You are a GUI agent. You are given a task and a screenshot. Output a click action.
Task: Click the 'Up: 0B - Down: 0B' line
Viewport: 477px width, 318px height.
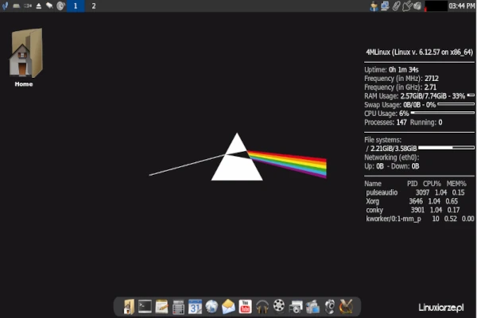pyautogui.click(x=391, y=166)
